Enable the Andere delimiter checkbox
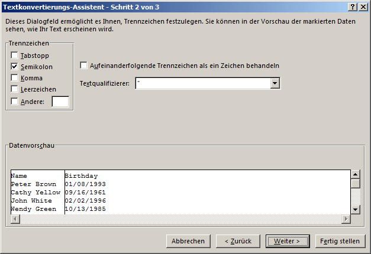The height and width of the screenshot is (254, 371). click(x=14, y=102)
